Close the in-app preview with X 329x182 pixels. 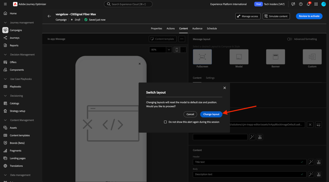click(x=139, y=64)
